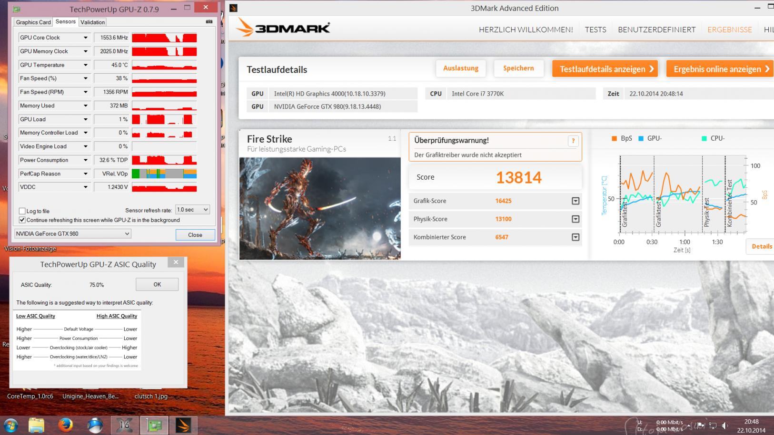Launch Firefox from the taskbar
This screenshot has height=435, width=774.
pyautogui.click(x=66, y=425)
